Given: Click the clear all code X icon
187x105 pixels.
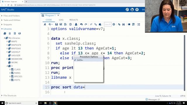Looking at the screenshot, I should (x=119, y=24).
